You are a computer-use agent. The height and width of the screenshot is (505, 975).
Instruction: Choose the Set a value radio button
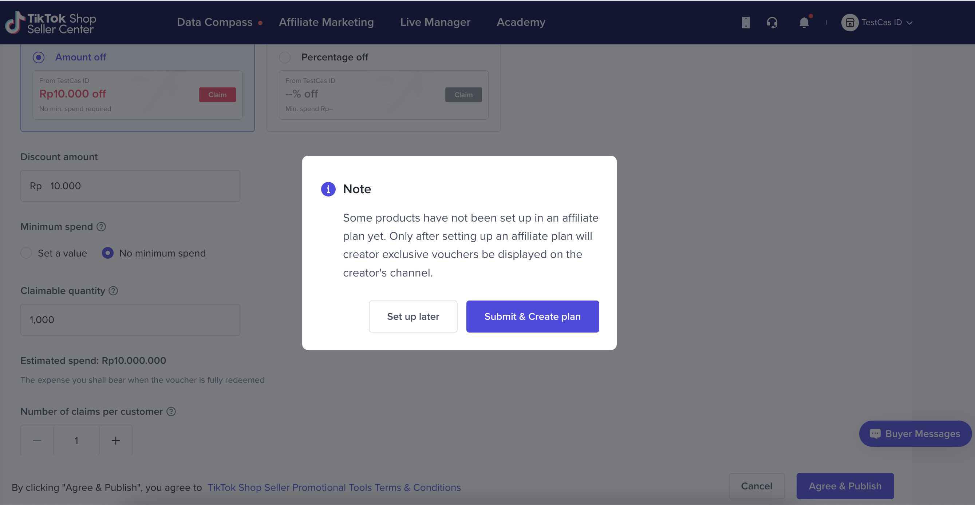coord(26,253)
